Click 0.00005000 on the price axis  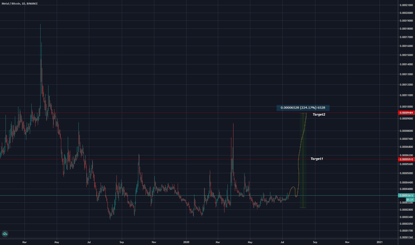(x=406, y=173)
